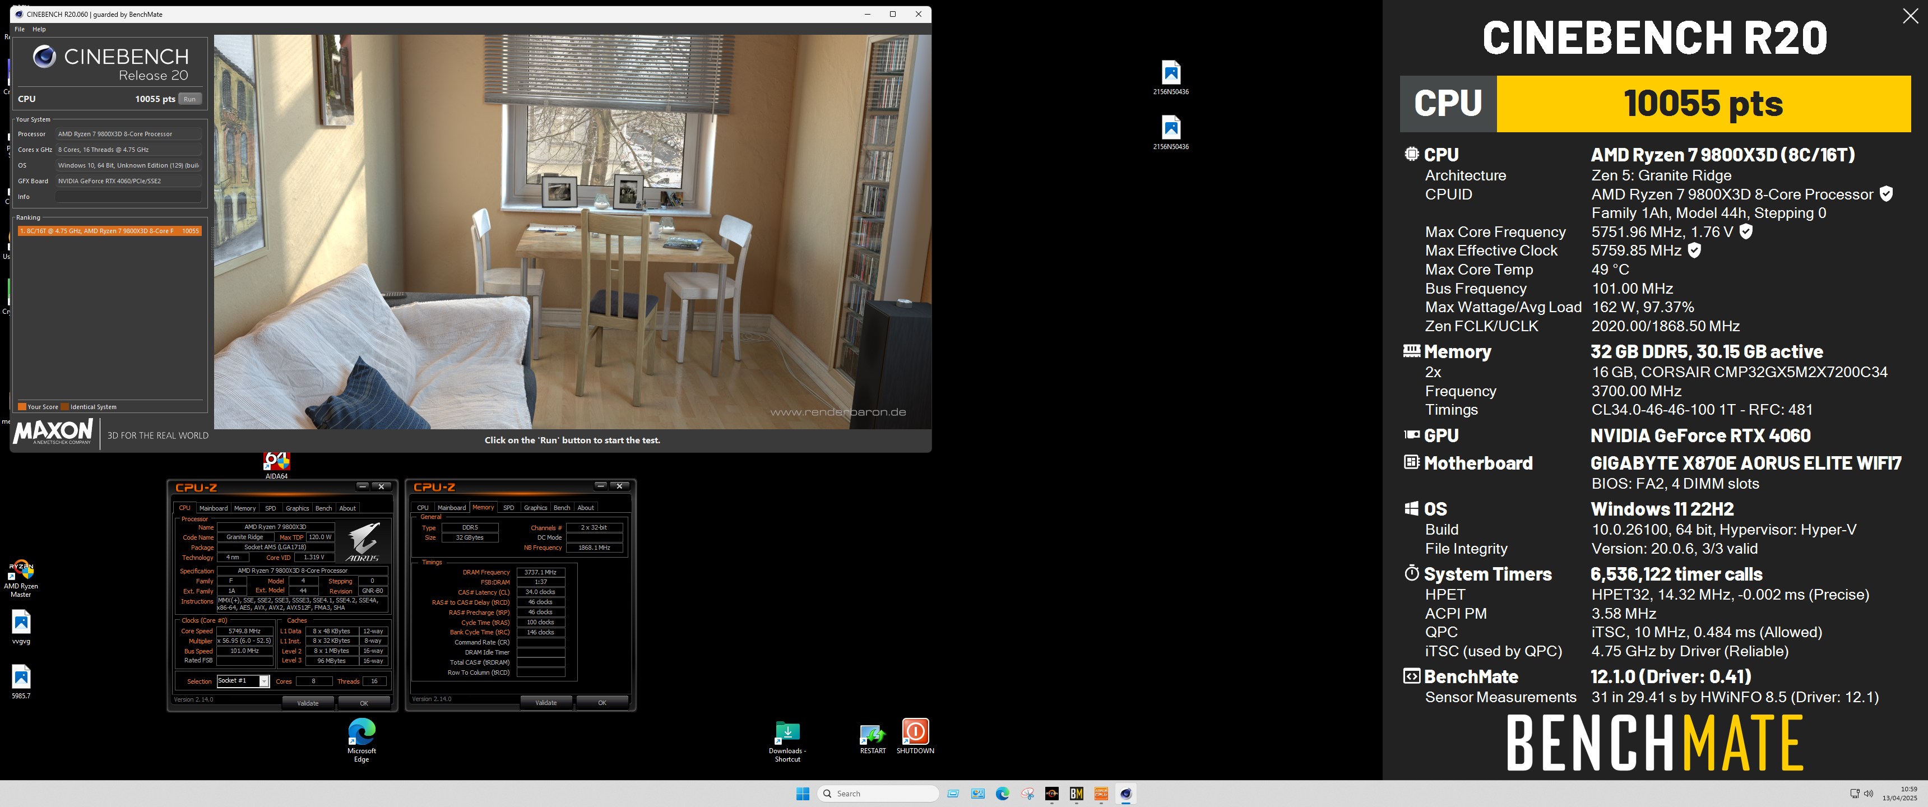The image size is (1928, 807).
Task: Launch the AMD Ryzen Master desktop icon
Action: tap(21, 579)
